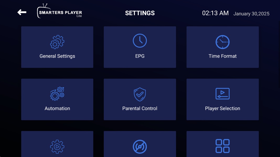
Task: Click the Time Format label
Action: click(223, 56)
